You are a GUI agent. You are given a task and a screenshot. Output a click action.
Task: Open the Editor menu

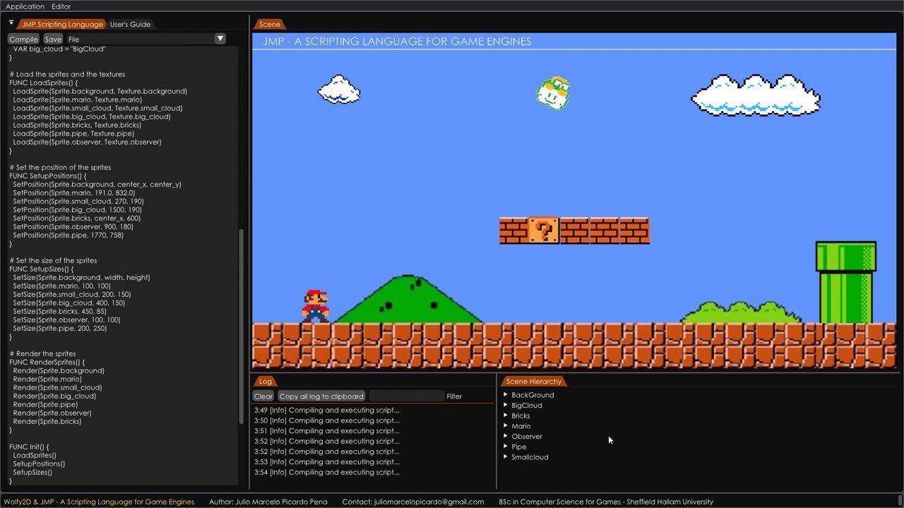pyautogui.click(x=61, y=6)
